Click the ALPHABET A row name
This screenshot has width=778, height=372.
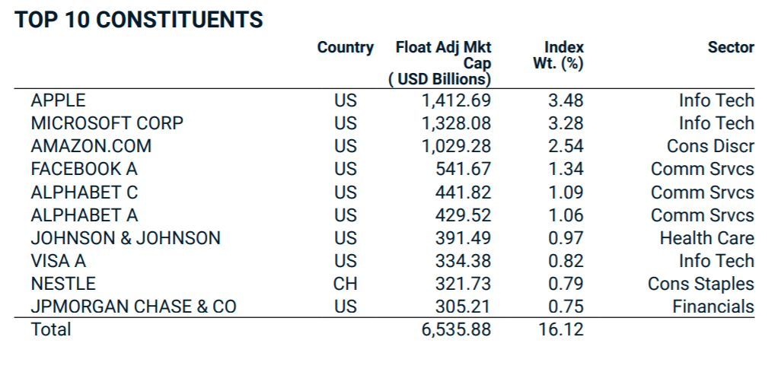[x=84, y=215]
